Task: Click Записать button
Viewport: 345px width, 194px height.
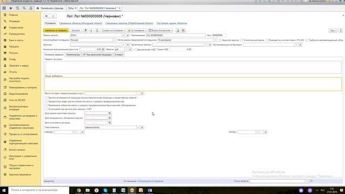Action: coord(76,30)
